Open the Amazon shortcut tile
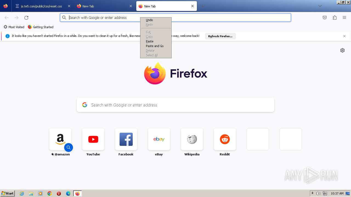Image resolution: width=351 pixels, height=197 pixels. 60,139
